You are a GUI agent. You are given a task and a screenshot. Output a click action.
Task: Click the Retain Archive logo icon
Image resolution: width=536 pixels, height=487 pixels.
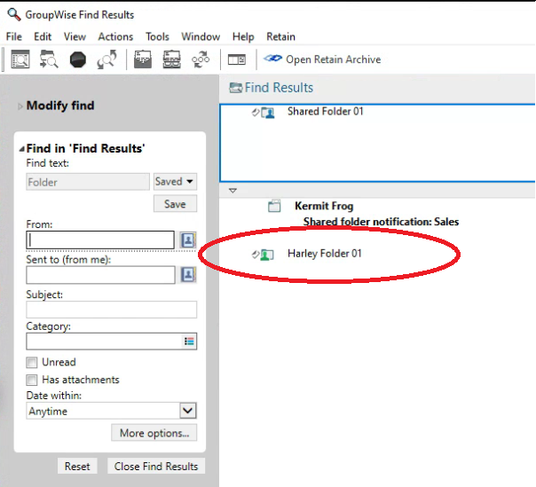272,59
